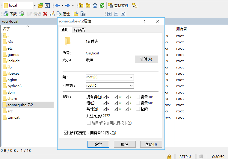228x159 pixels.
Task: Click the red X delete icon
Action: [x=45, y=14]
